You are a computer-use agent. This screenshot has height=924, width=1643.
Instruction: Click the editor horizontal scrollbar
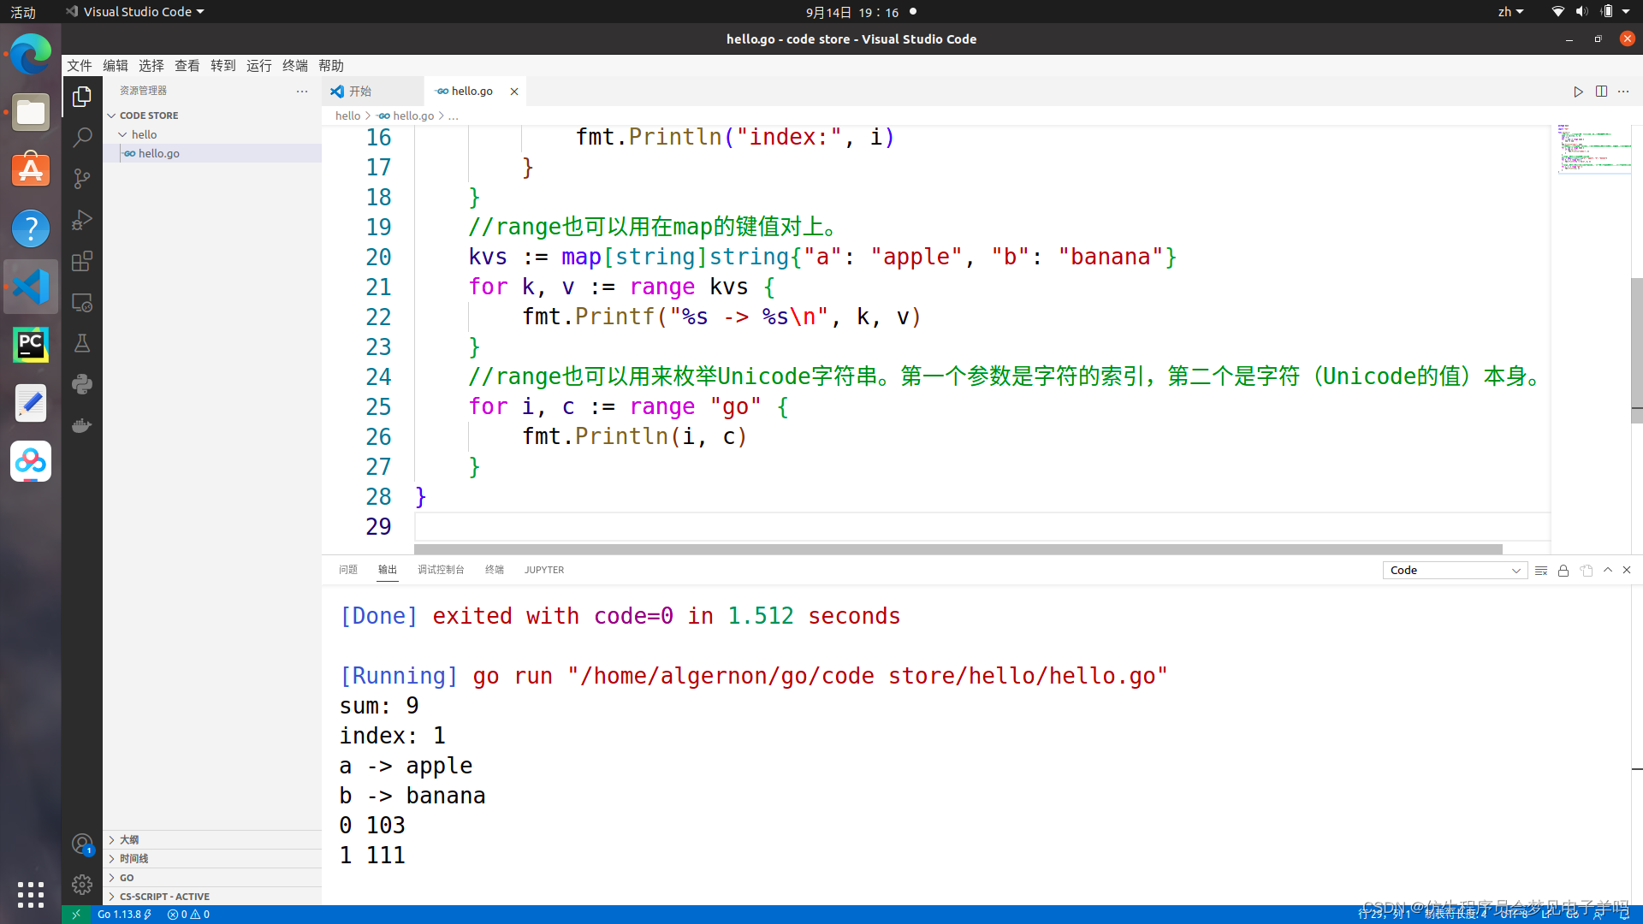958,549
